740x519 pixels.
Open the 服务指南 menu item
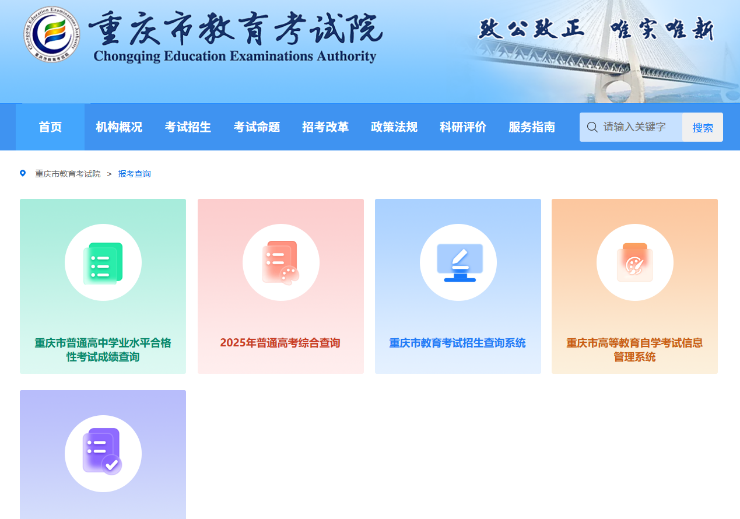click(x=532, y=127)
